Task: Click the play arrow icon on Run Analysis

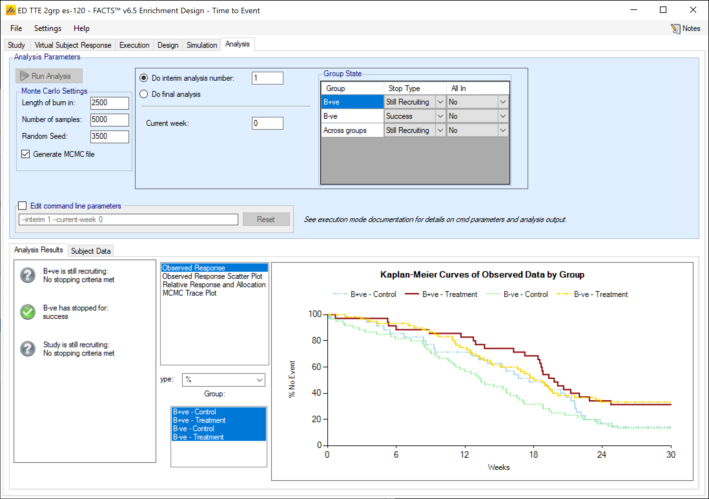Action: (x=25, y=76)
